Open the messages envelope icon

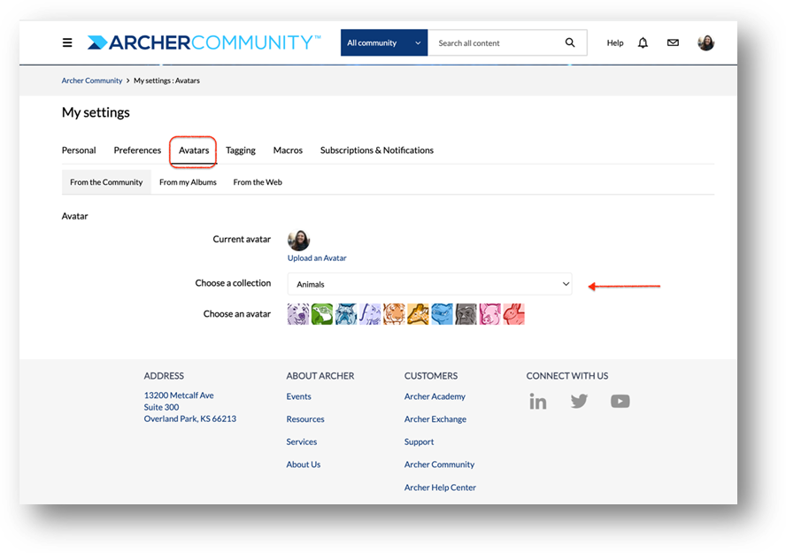673,42
